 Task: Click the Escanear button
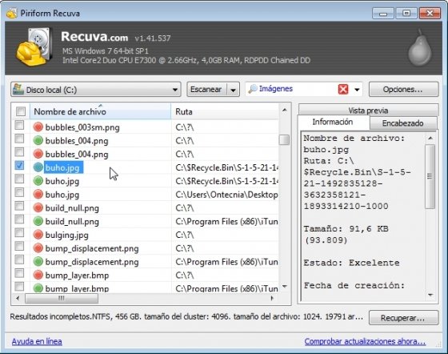tap(206, 89)
